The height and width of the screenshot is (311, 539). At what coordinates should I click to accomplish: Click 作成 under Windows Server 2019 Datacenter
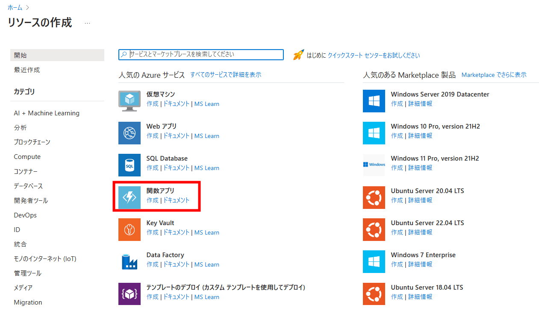coord(397,104)
